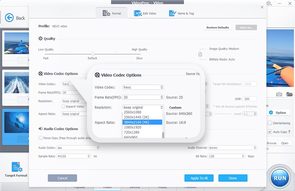
Task: Close the format settings dialog
Action: coord(262,7)
